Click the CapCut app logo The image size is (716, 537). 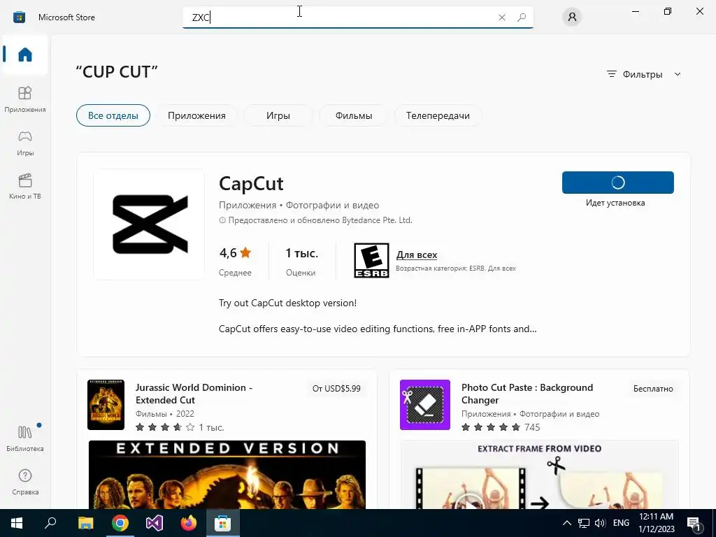pyautogui.click(x=150, y=224)
